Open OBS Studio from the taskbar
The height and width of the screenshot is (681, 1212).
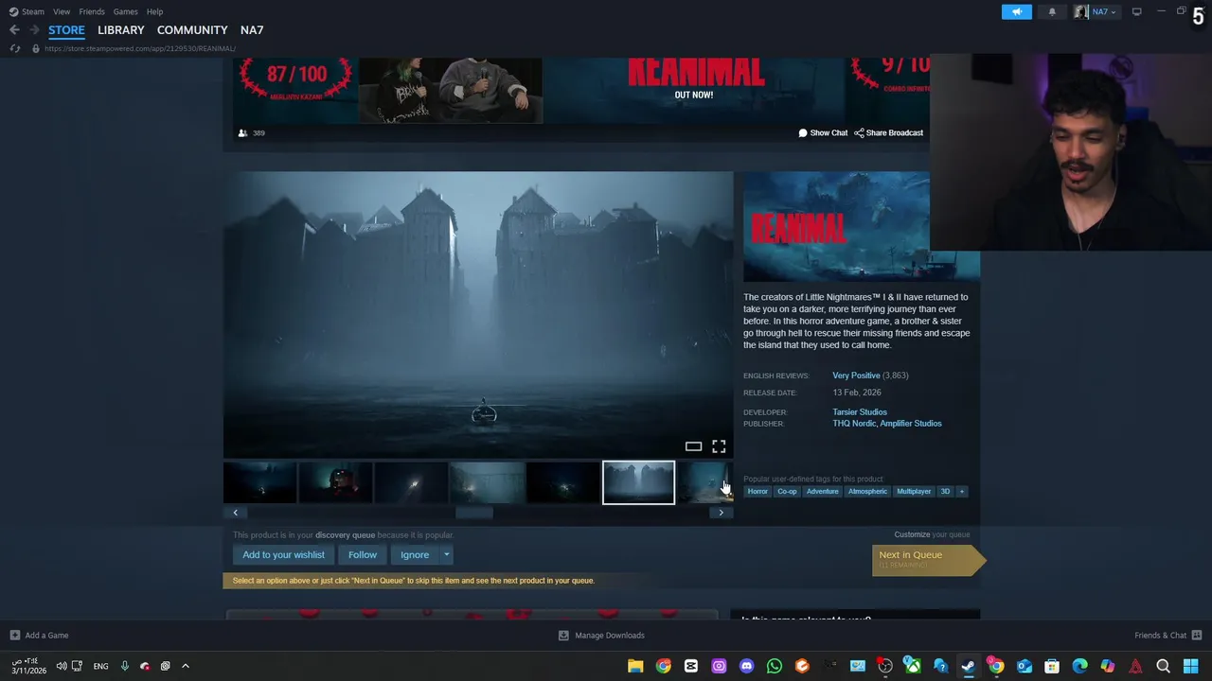tap(885, 666)
